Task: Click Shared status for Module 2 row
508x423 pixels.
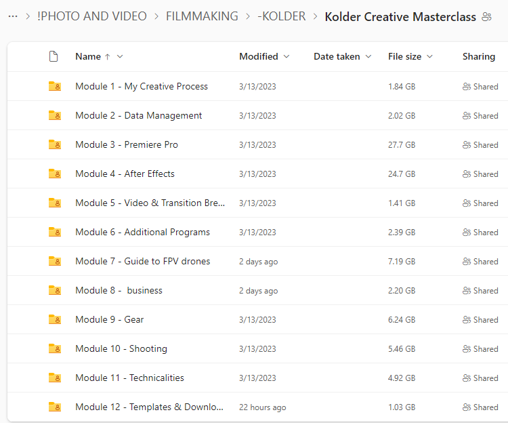Action: 480,116
